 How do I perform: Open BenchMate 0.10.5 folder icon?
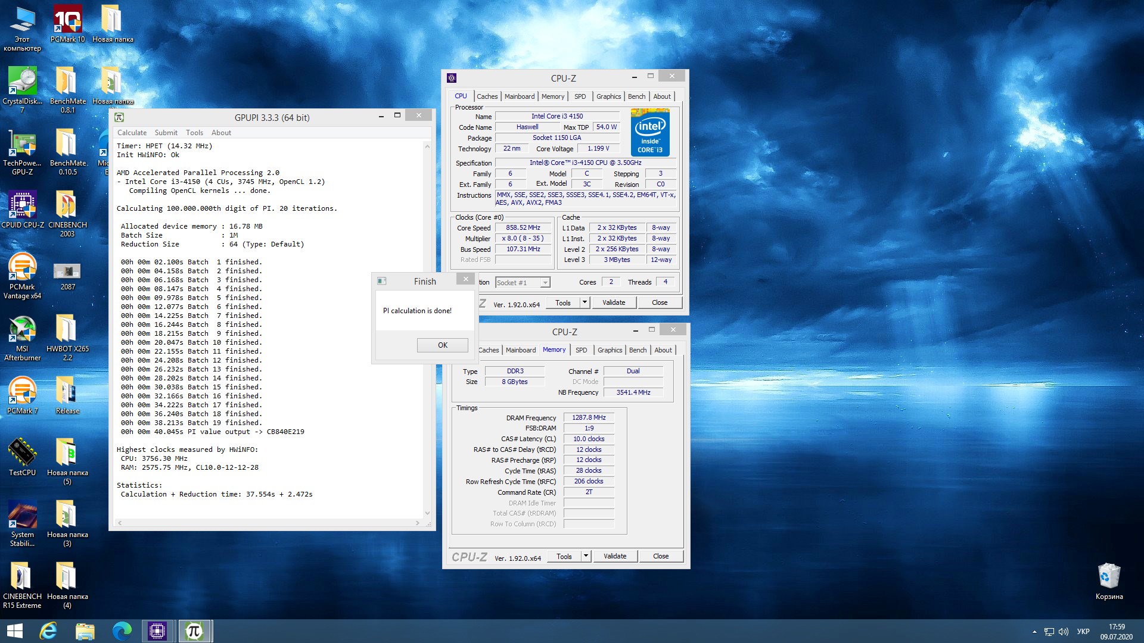[x=67, y=152]
